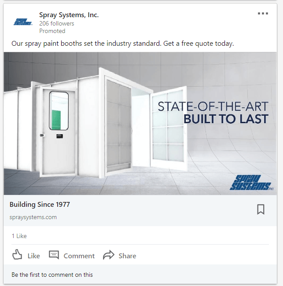
Task: Click the Share label
Action: point(127,256)
